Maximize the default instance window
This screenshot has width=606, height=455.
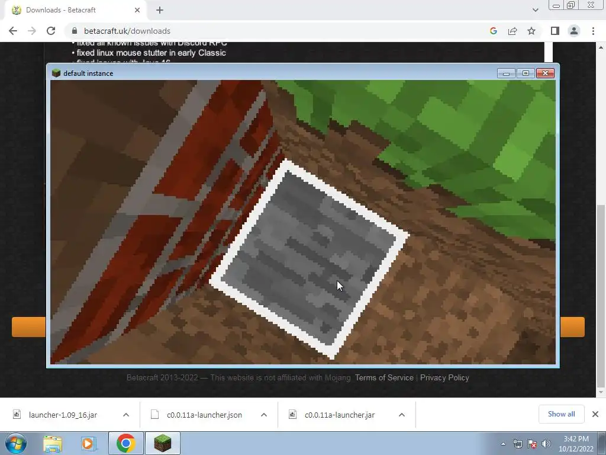526,73
